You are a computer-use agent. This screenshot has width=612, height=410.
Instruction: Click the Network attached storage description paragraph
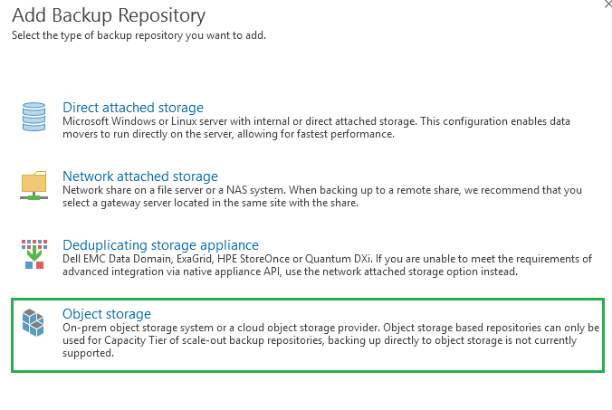point(317,195)
